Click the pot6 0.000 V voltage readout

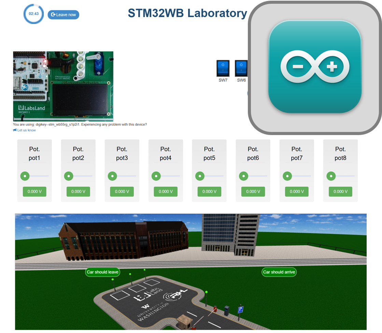coord(253,191)
